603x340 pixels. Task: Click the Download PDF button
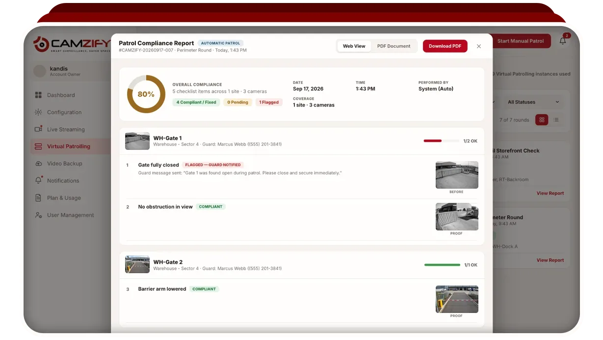(445, 46)
